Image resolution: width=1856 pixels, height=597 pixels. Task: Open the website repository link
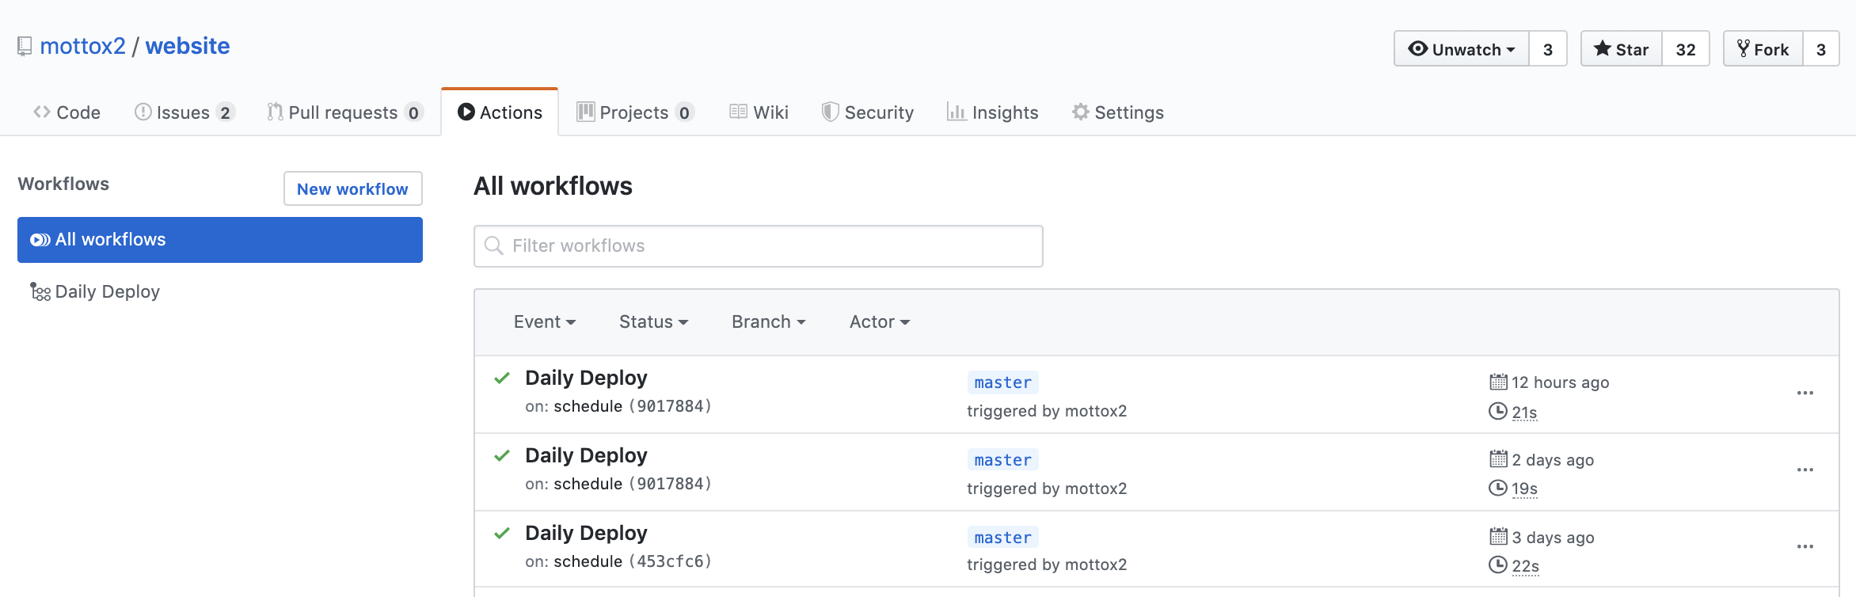pyautogui.click(x=188, y=46)
